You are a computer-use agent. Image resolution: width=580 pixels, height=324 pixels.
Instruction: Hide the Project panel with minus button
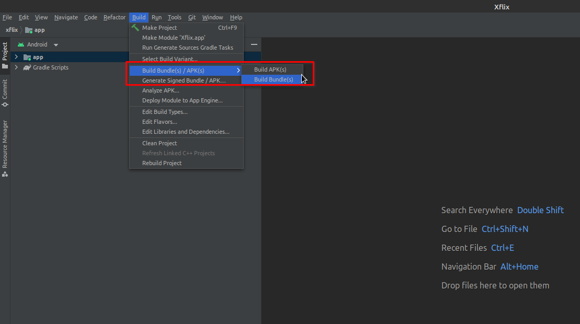tap(254, 44)
